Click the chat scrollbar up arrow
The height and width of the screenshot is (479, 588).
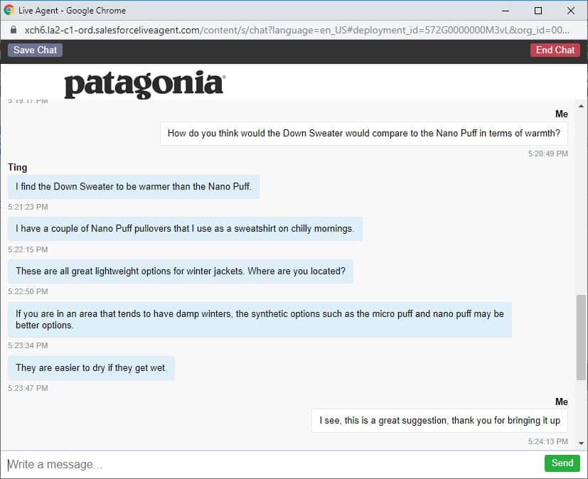point(582,106)
